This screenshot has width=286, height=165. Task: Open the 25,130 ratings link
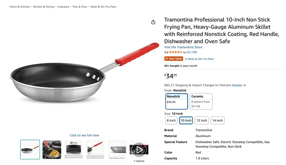coord(192,52)
